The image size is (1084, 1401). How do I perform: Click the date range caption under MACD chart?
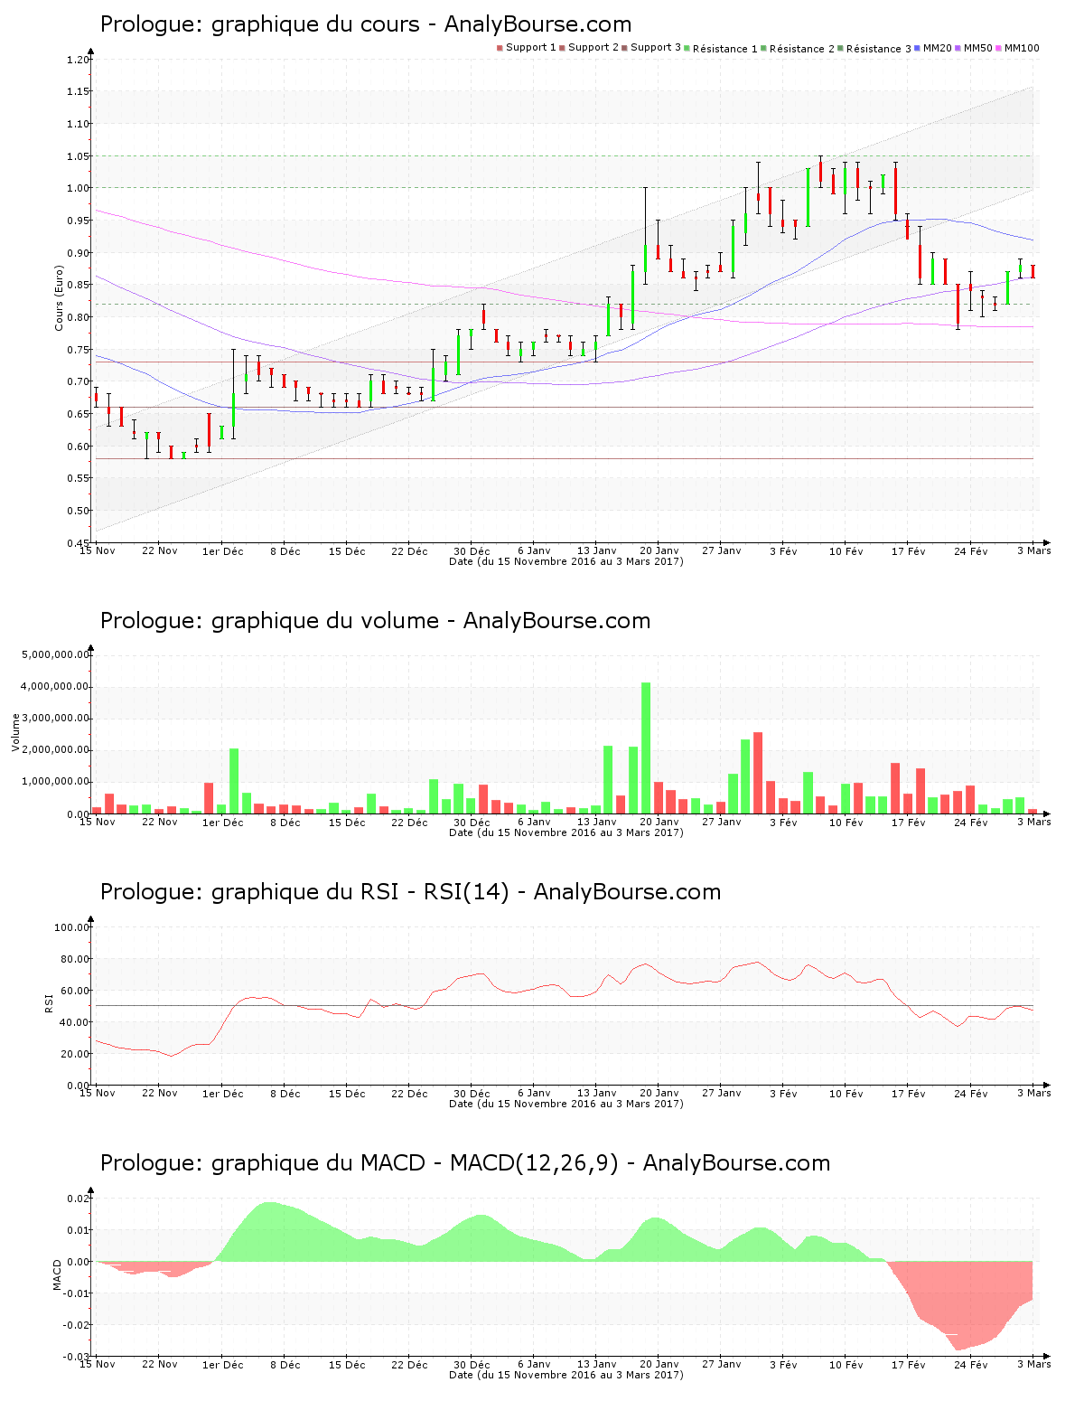(566, 1375)
